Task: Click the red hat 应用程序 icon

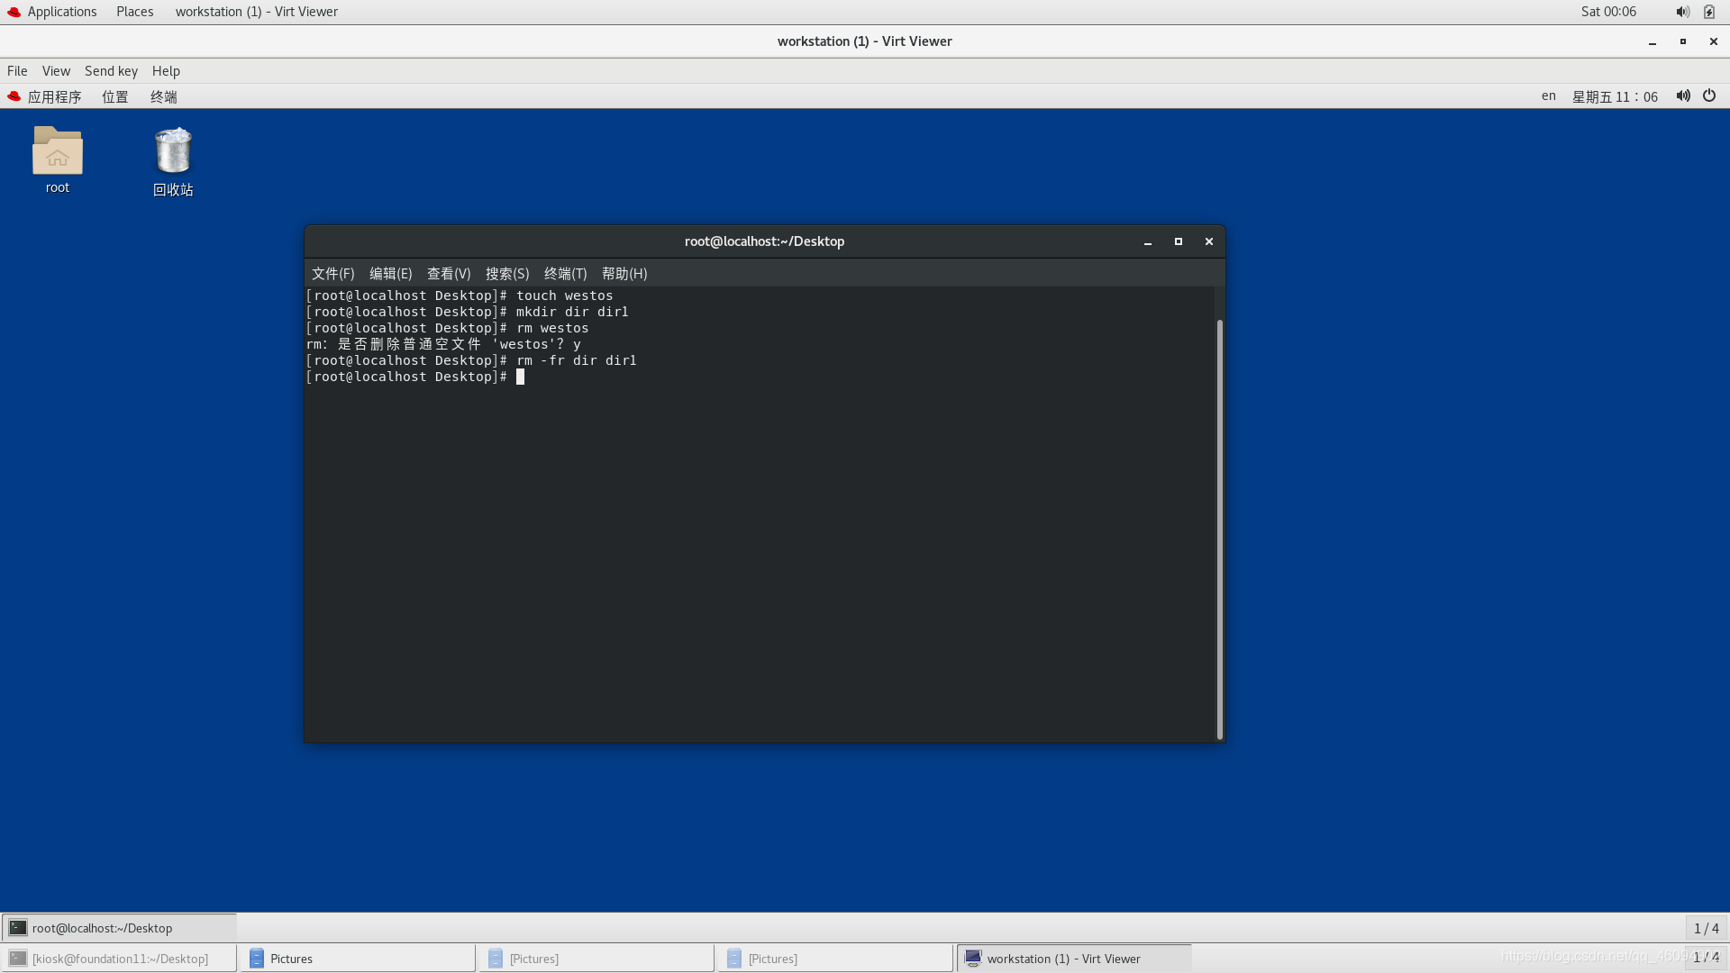Action: coord(14,96)
